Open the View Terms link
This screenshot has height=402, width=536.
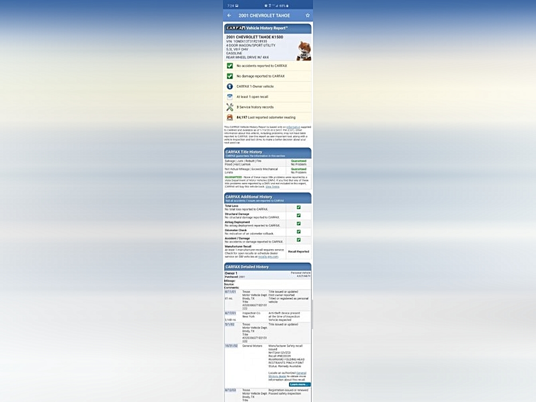(x=272, y=187)
